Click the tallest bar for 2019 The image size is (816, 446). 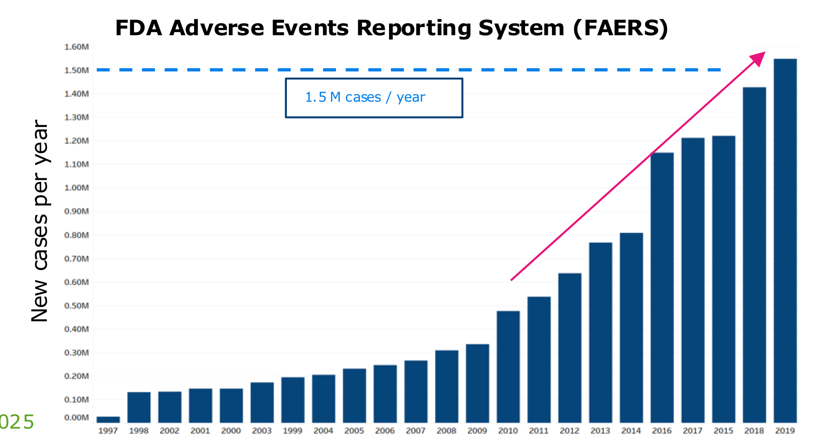pyautogui.click(x=785, y=241)
